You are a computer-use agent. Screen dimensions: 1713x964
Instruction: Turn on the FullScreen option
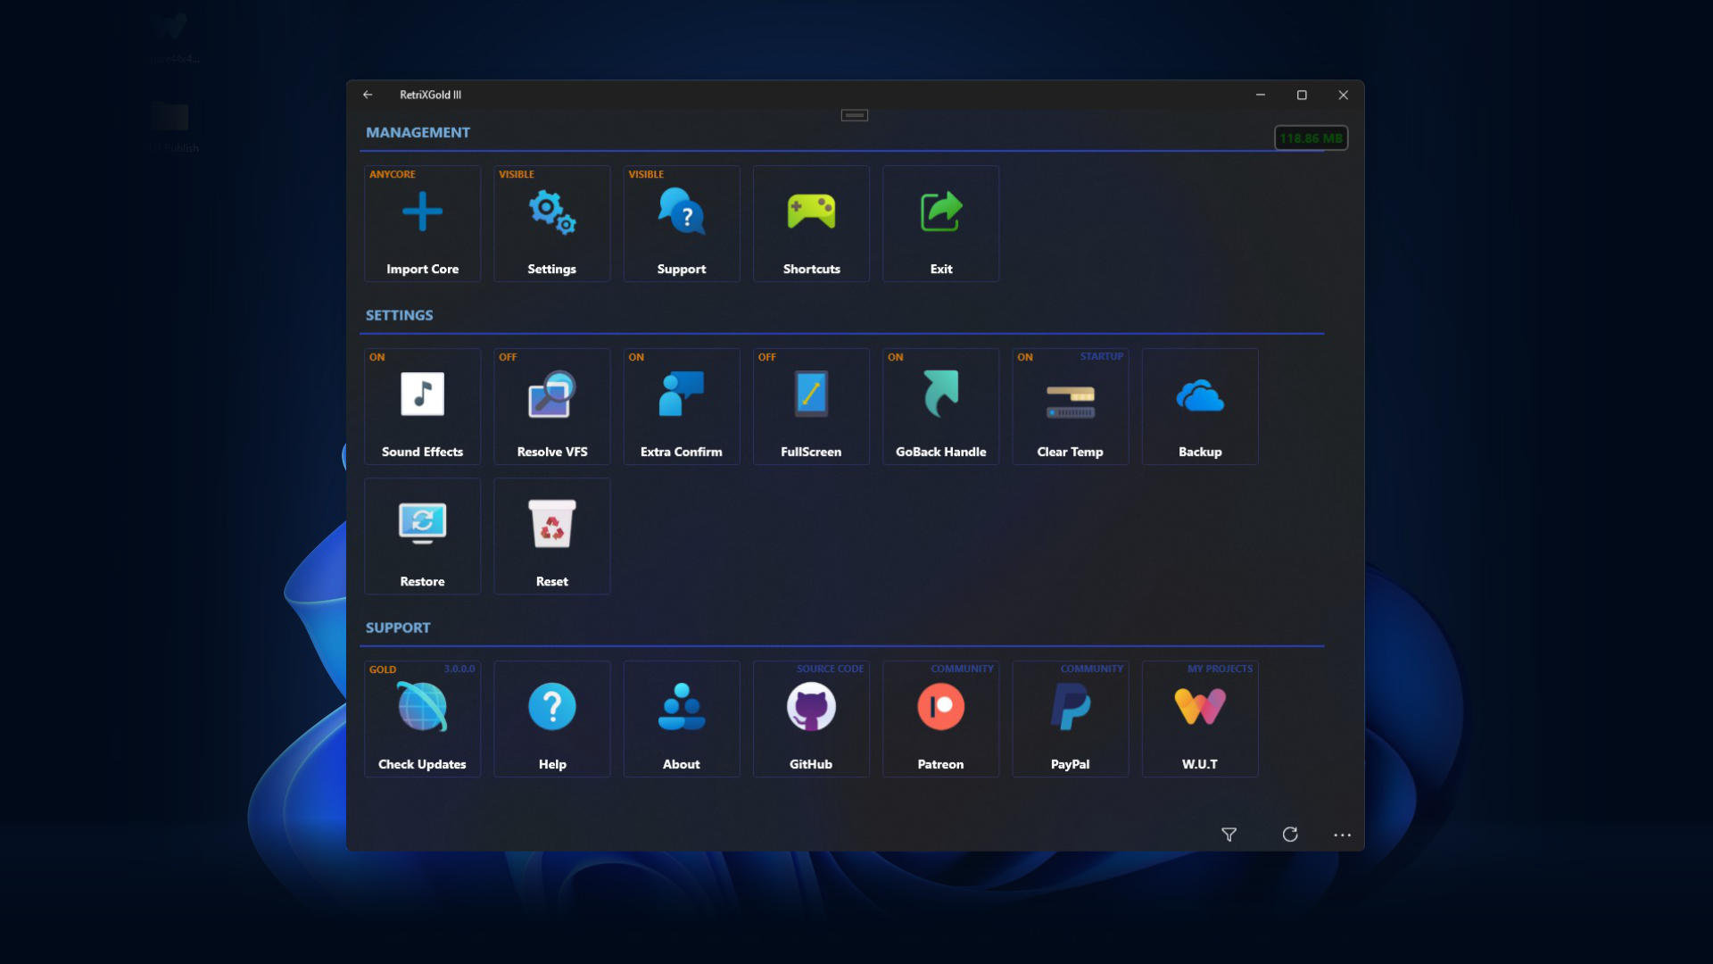[811, 407]
